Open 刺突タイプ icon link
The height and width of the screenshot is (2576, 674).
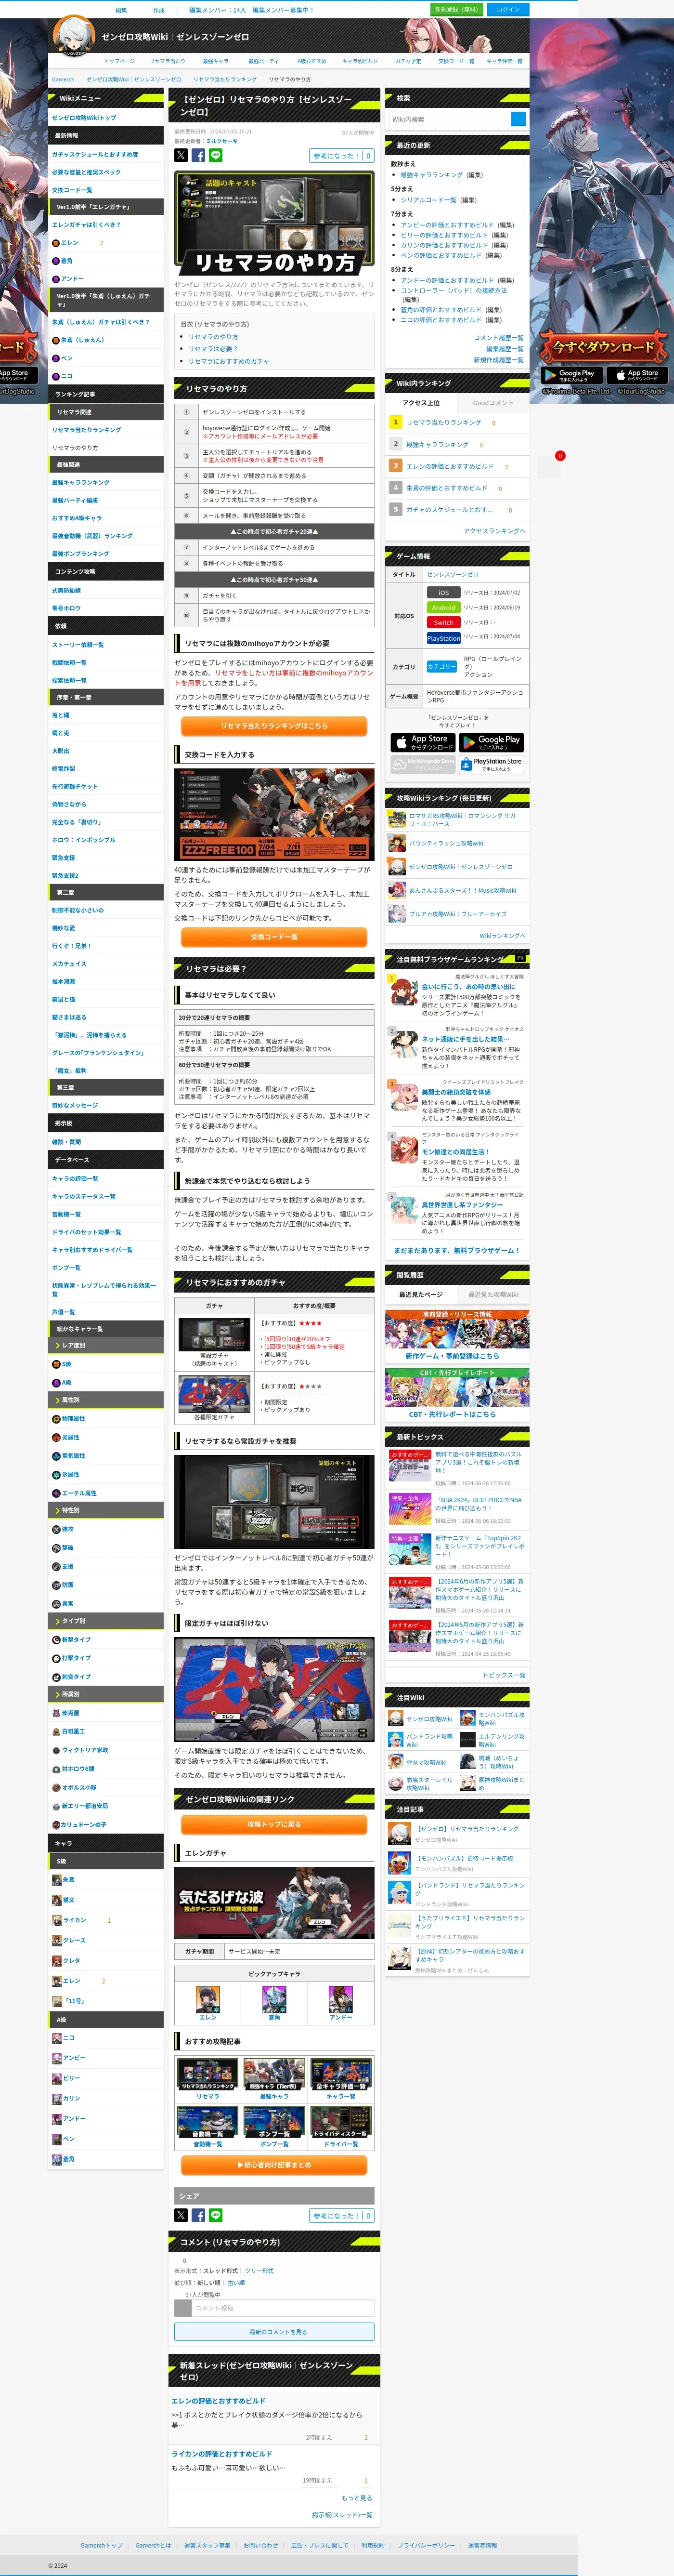[56, 1677]
